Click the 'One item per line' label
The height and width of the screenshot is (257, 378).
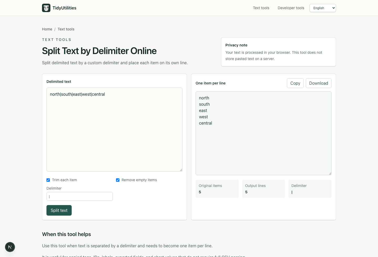(211, 83)
